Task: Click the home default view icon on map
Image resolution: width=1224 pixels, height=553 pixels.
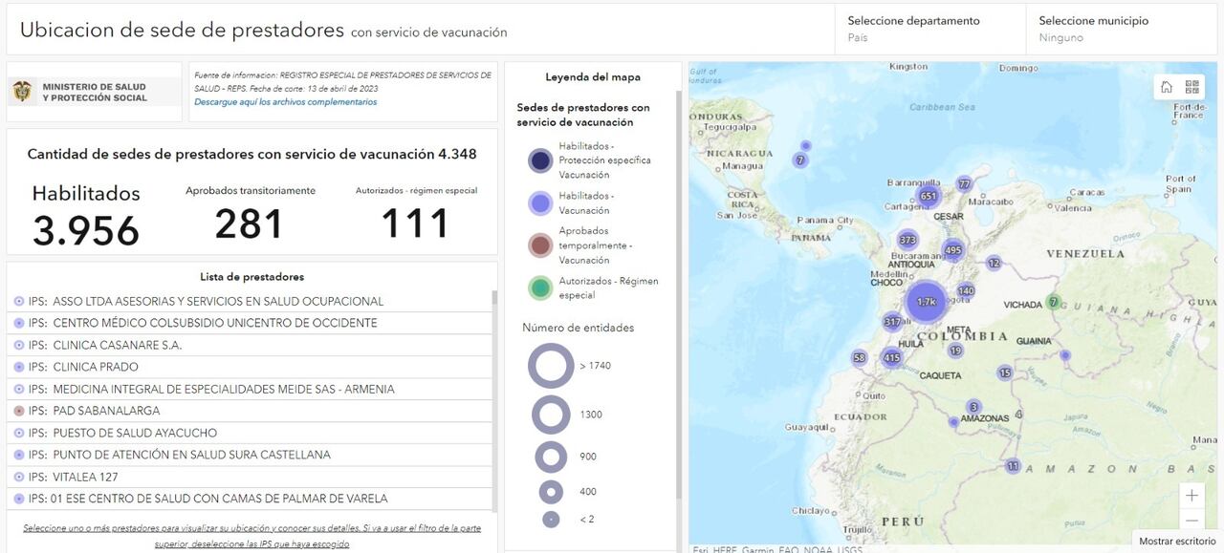Action: [x=1166, y=86]
